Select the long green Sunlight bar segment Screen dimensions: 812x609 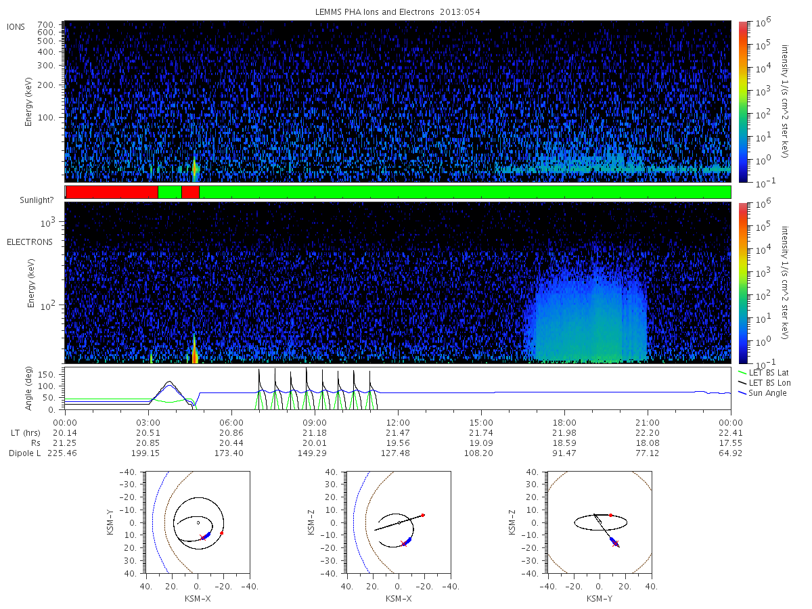coord(465,192)
